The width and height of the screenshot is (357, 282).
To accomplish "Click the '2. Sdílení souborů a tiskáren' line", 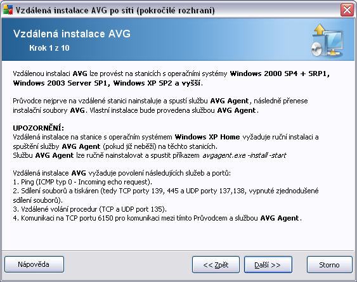I will tap(166, 195).
